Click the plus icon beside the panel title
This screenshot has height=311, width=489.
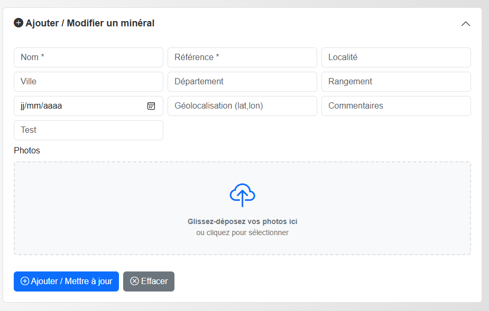[19, 23]
